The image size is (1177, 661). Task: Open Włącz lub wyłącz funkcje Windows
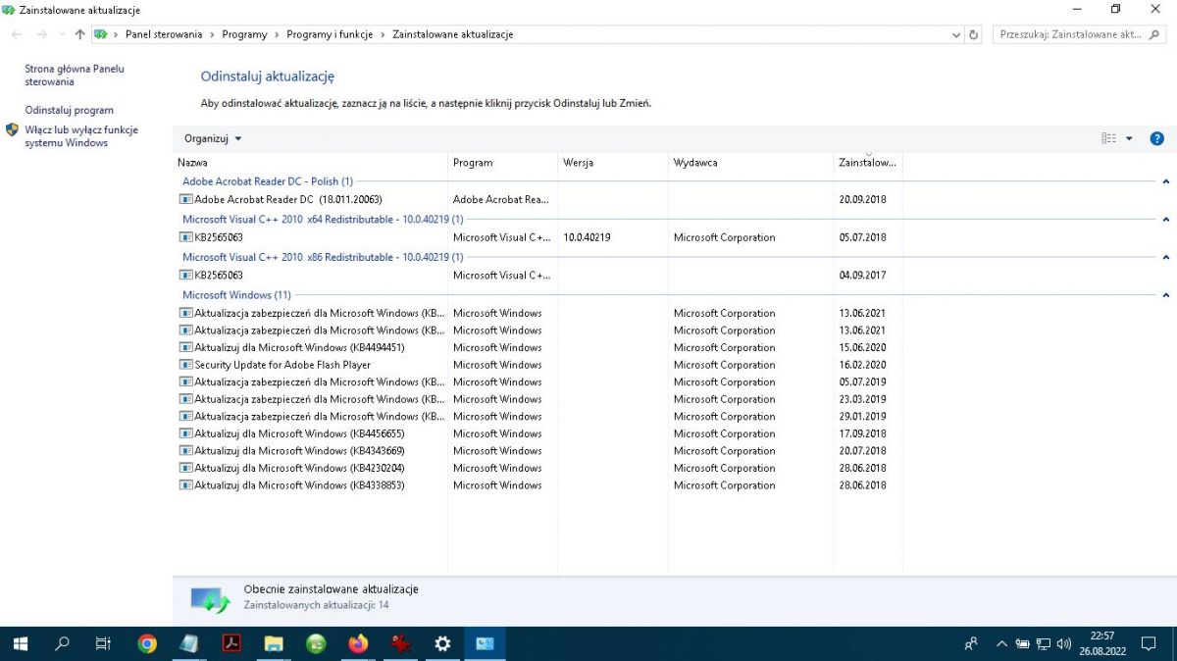point(81,136)
